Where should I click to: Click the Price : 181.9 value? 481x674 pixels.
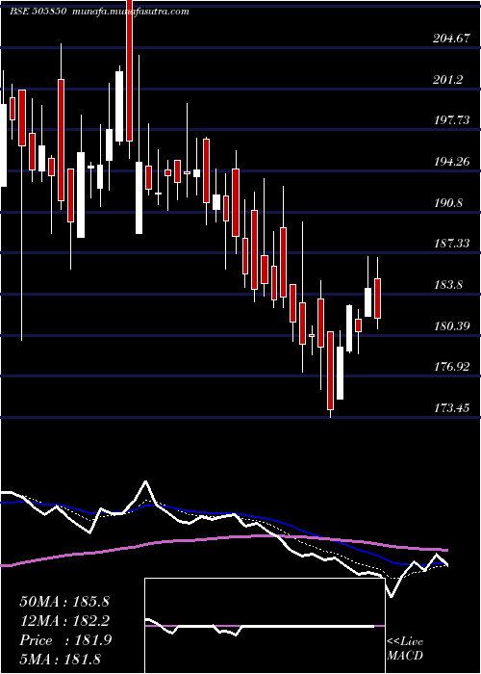click(x=65, y=640)
